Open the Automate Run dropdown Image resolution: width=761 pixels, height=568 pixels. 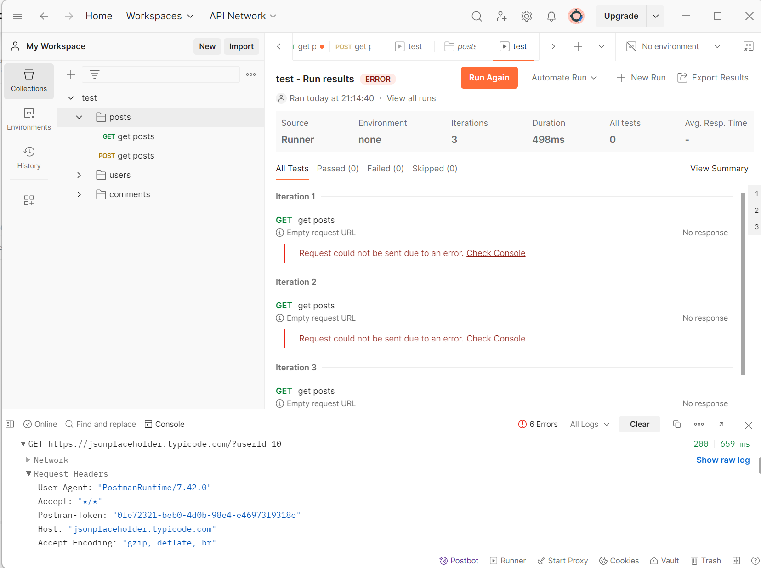point(564,78)
